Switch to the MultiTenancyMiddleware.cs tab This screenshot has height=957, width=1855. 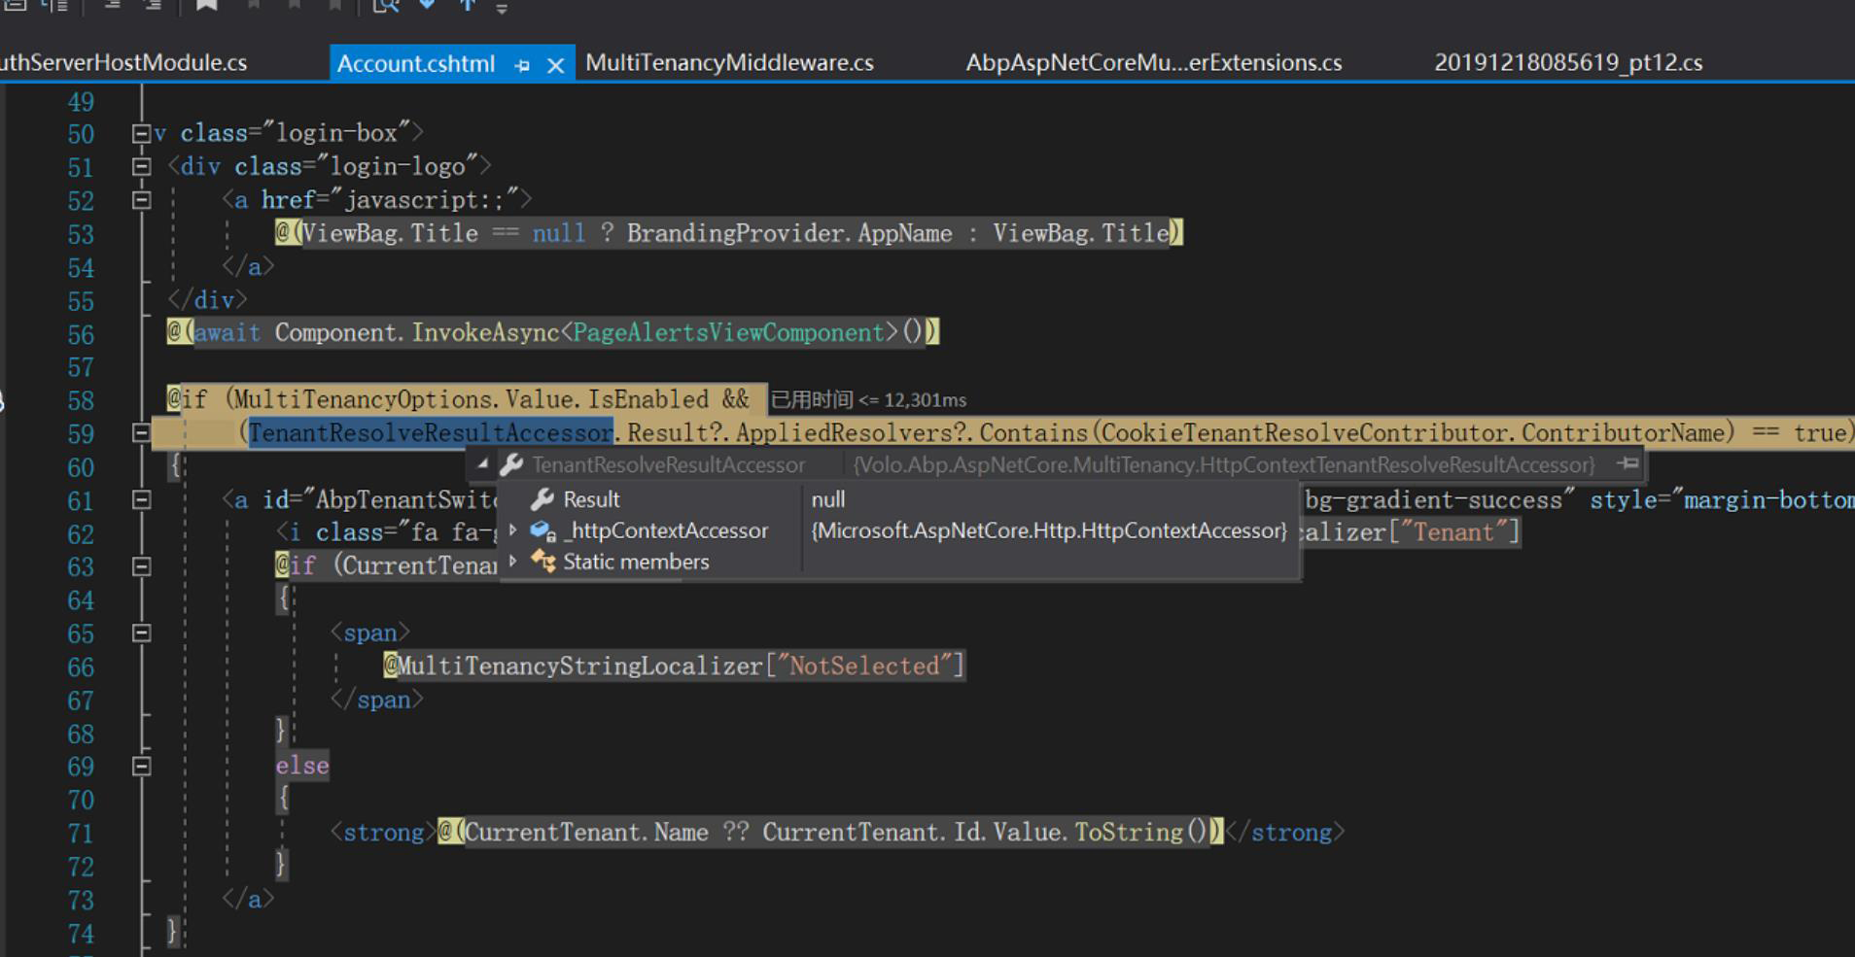pyautogui.click(x=727, y=62)
